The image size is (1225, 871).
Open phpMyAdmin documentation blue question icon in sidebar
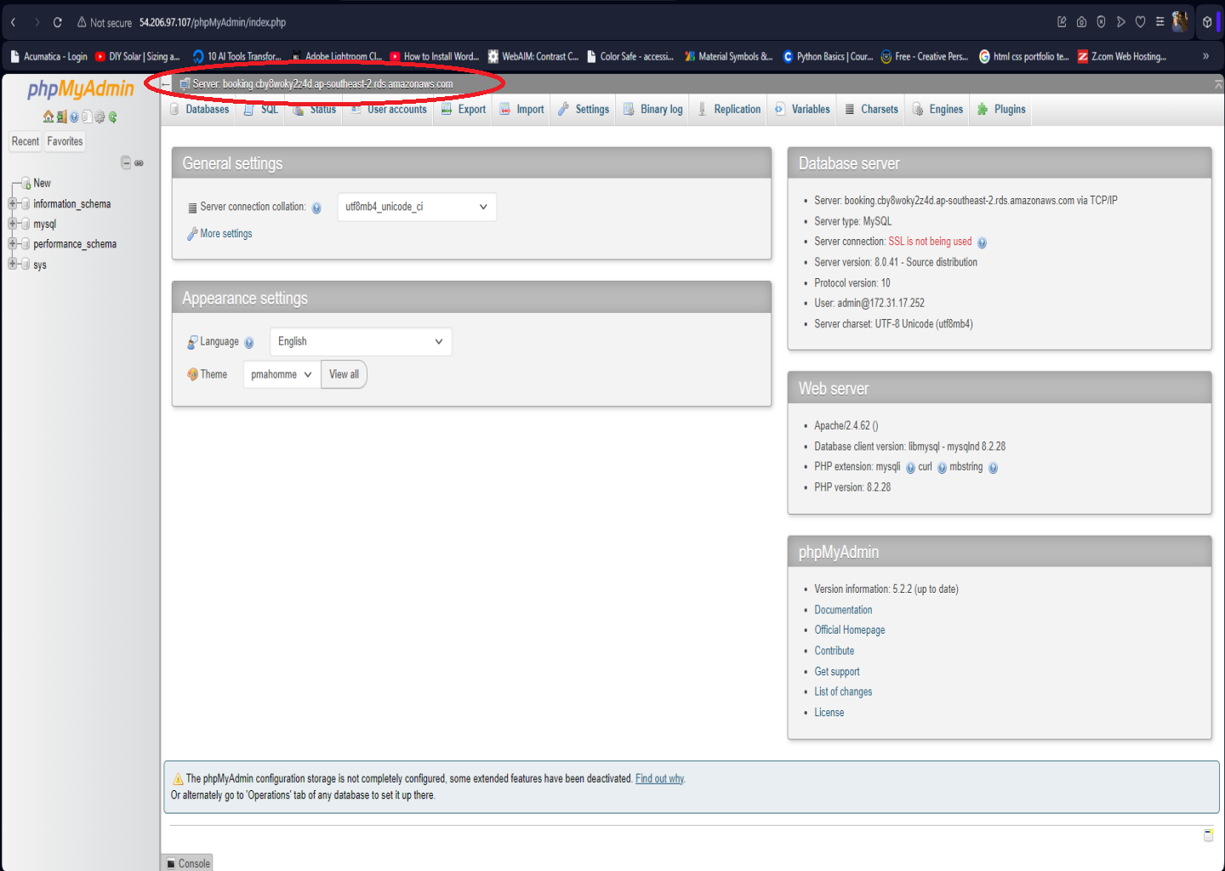pyautogui.click(x=74, y=117)
